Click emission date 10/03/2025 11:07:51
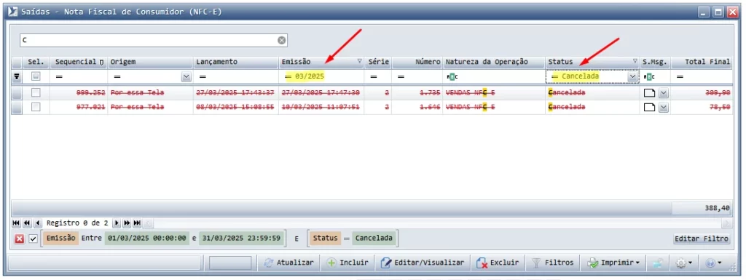 [321, 107]
